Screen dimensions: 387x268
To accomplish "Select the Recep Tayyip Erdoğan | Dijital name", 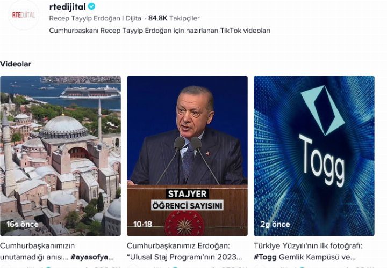I will (96, 18).
